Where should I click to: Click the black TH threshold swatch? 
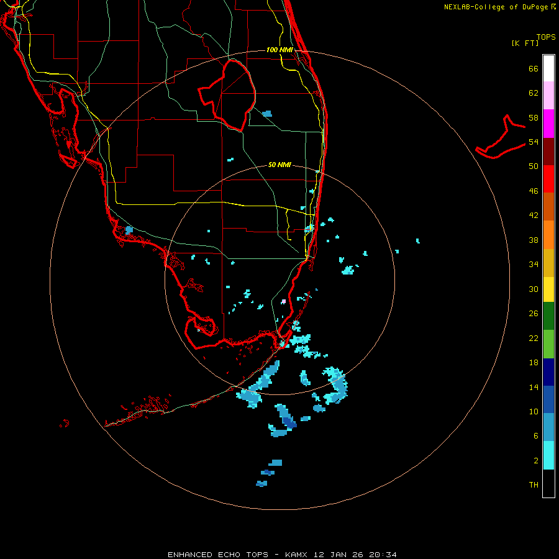[x=548, y=483]
